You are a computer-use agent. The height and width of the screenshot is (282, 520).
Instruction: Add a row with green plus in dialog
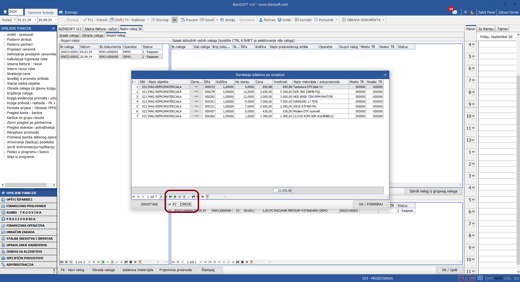click(175, 197)
